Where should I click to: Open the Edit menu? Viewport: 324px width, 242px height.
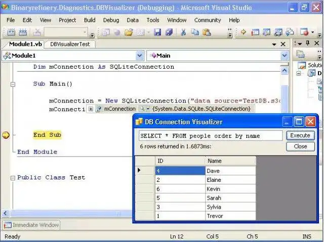[x=27, y=20]
